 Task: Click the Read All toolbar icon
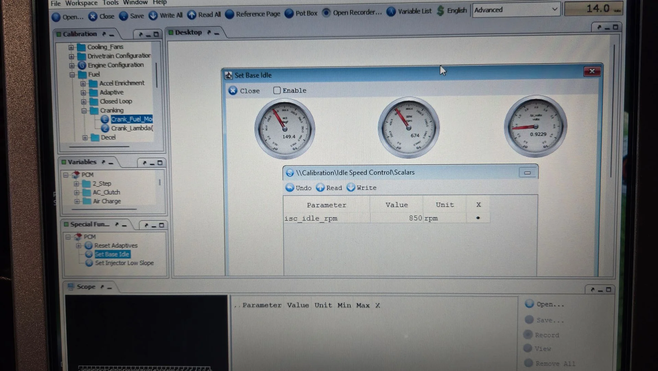(192, 15)
